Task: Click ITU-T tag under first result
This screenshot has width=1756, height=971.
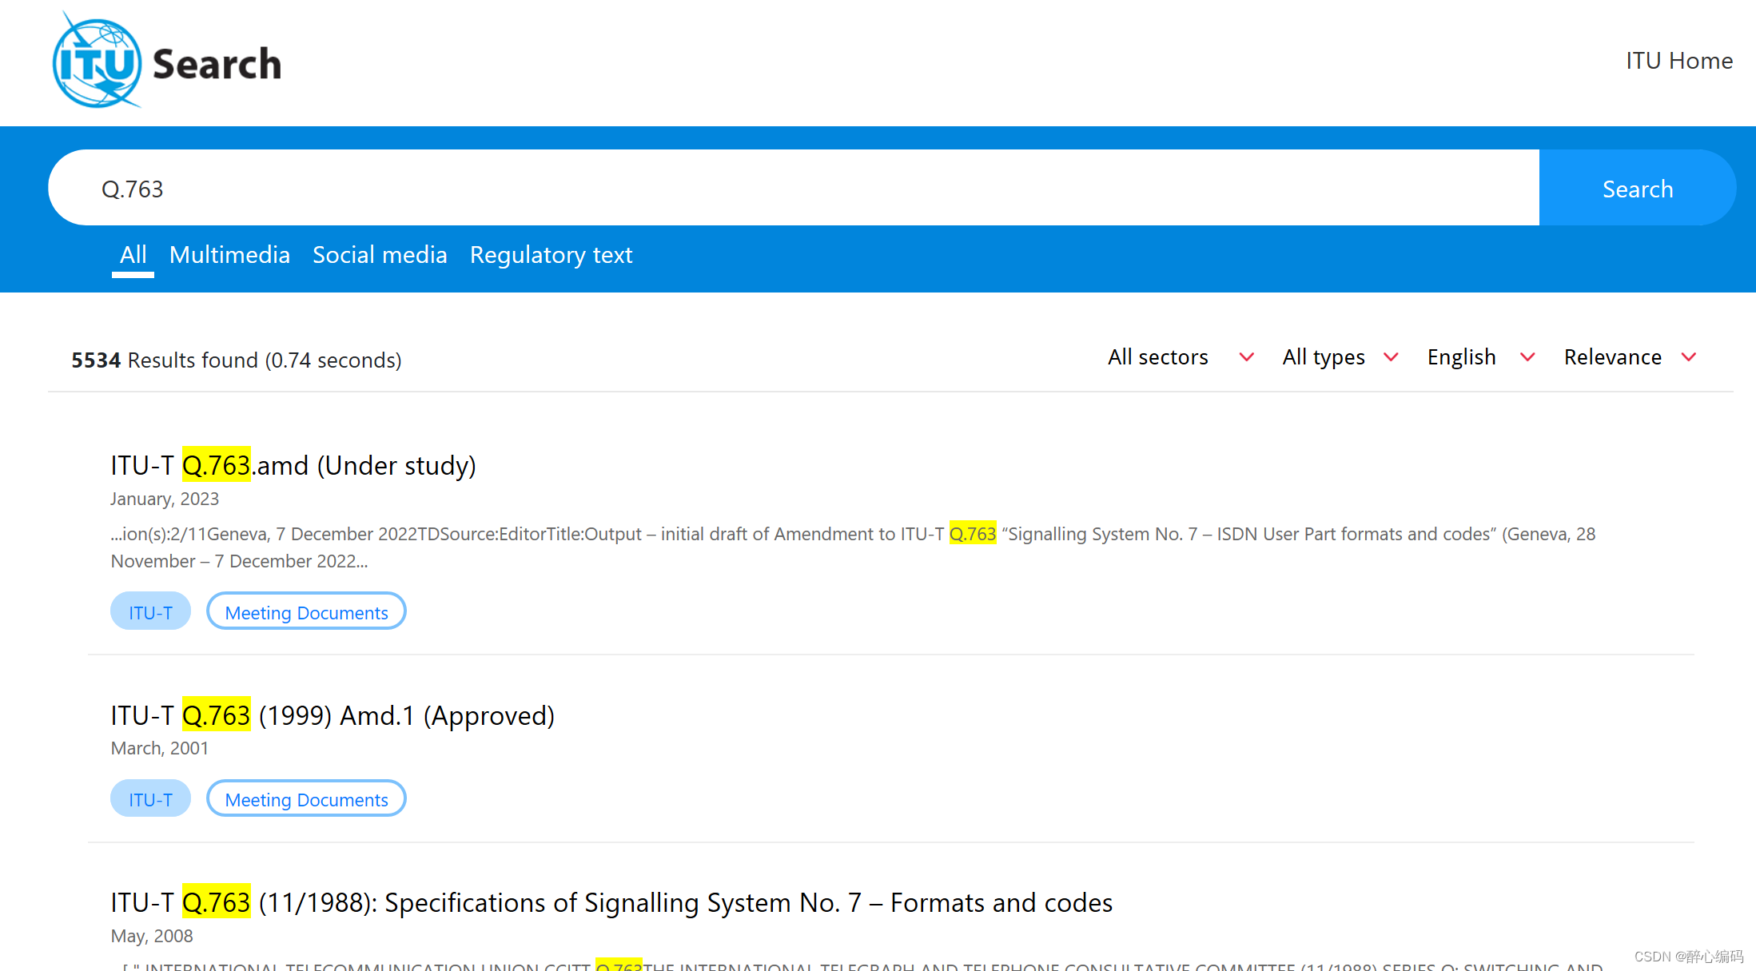Action: 150,612
